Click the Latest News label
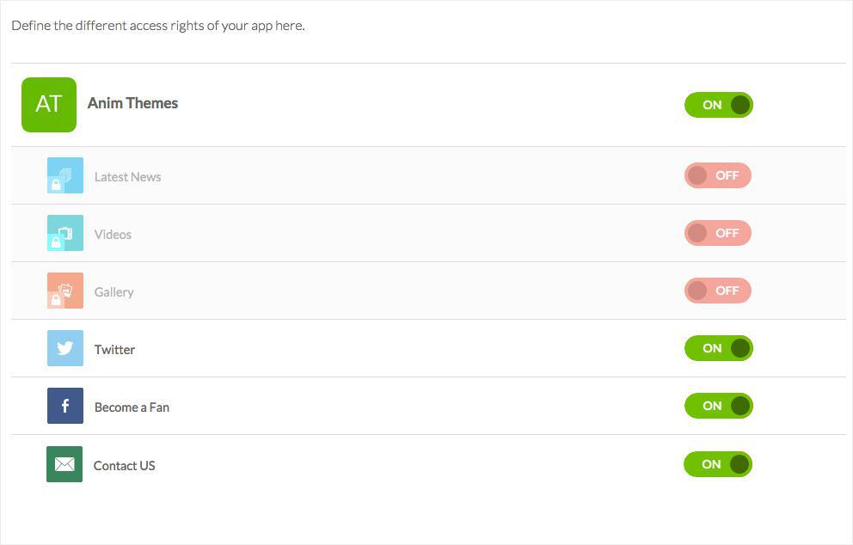Screen dimensions: 853x545 [x=127, y=177]
